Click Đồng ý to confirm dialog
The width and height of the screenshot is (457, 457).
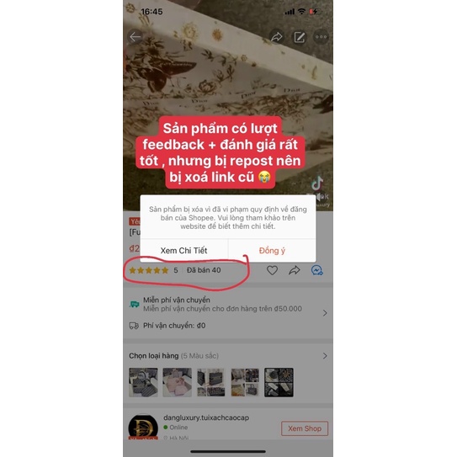272,251
